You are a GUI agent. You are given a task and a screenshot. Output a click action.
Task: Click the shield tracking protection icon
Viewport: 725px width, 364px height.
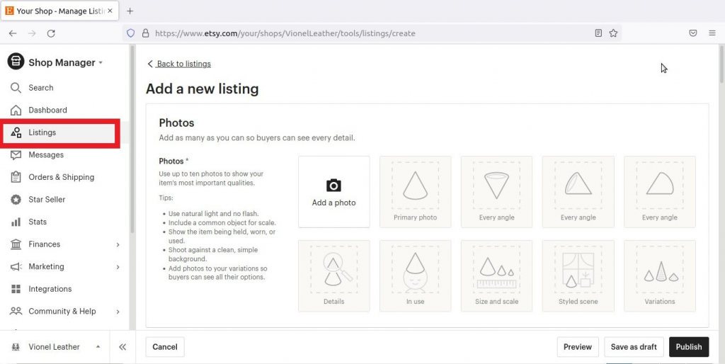pyautogui.click(x=131, y=33)
